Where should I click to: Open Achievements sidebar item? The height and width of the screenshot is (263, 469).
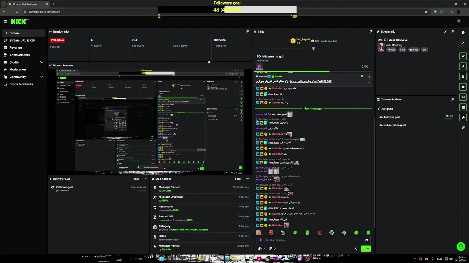coord(24,55)
